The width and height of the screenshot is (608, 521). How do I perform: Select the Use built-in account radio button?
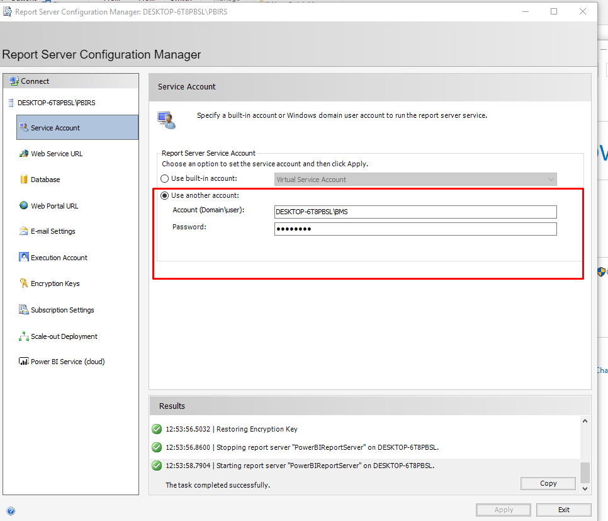[x=165, y=179]
